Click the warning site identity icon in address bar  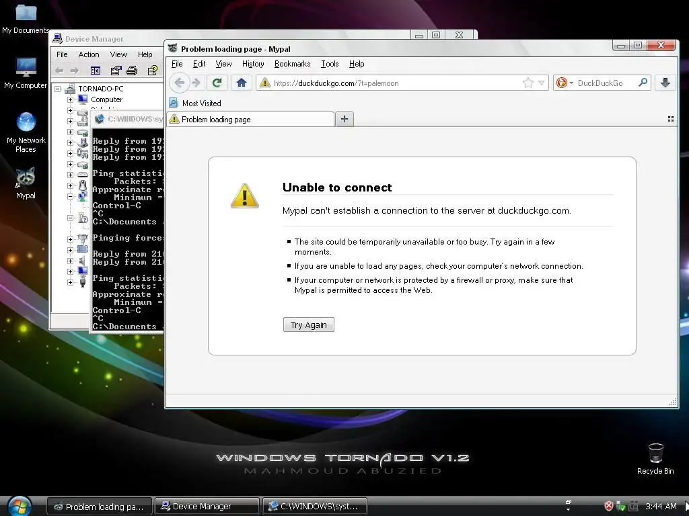(264, 83)
